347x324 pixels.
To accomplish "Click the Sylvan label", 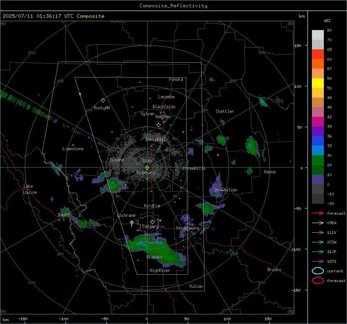I will coord(147,114).
